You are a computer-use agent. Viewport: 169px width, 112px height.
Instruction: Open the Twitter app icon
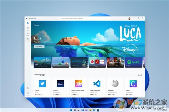[x=42, y=84]
